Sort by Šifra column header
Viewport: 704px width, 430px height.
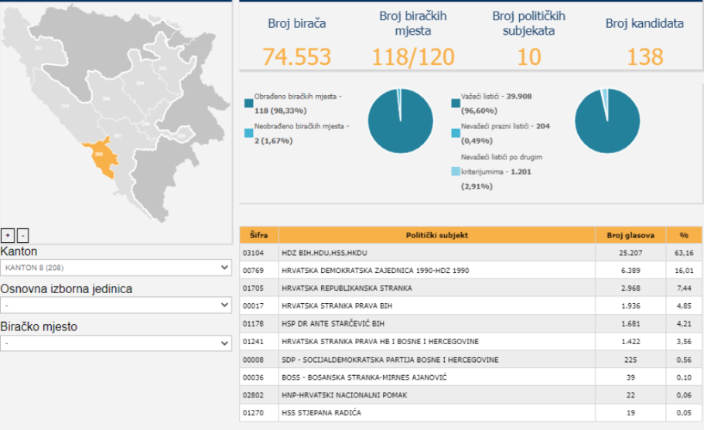(x=259, y=235)
